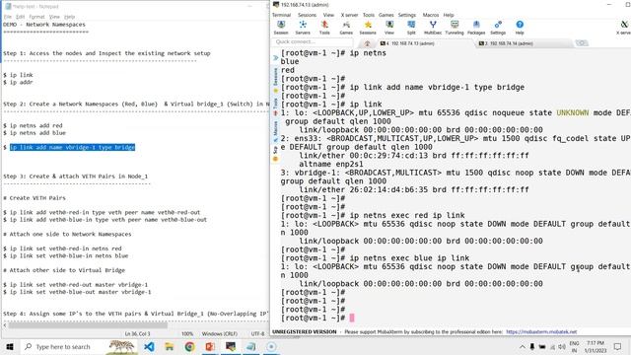Click the left scroll arrow in Notepad
This screenshot has width=631, height=355.
[x=5, y=324]
